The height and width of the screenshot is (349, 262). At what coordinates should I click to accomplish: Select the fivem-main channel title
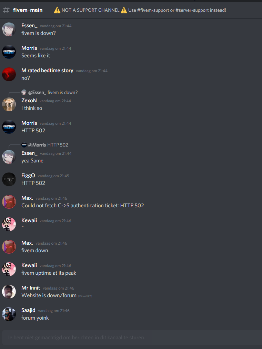click(x=28, y=10)
